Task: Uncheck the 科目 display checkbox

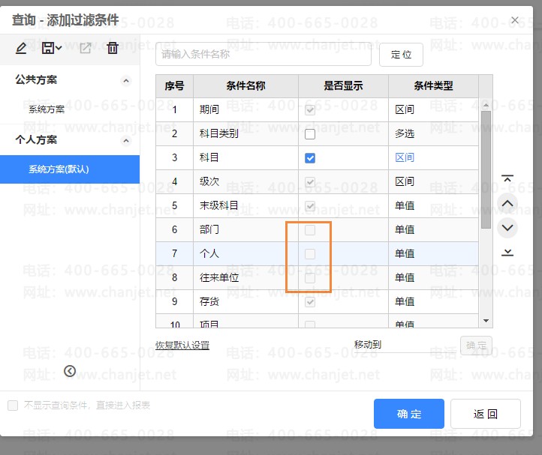Action: [310, 158]
